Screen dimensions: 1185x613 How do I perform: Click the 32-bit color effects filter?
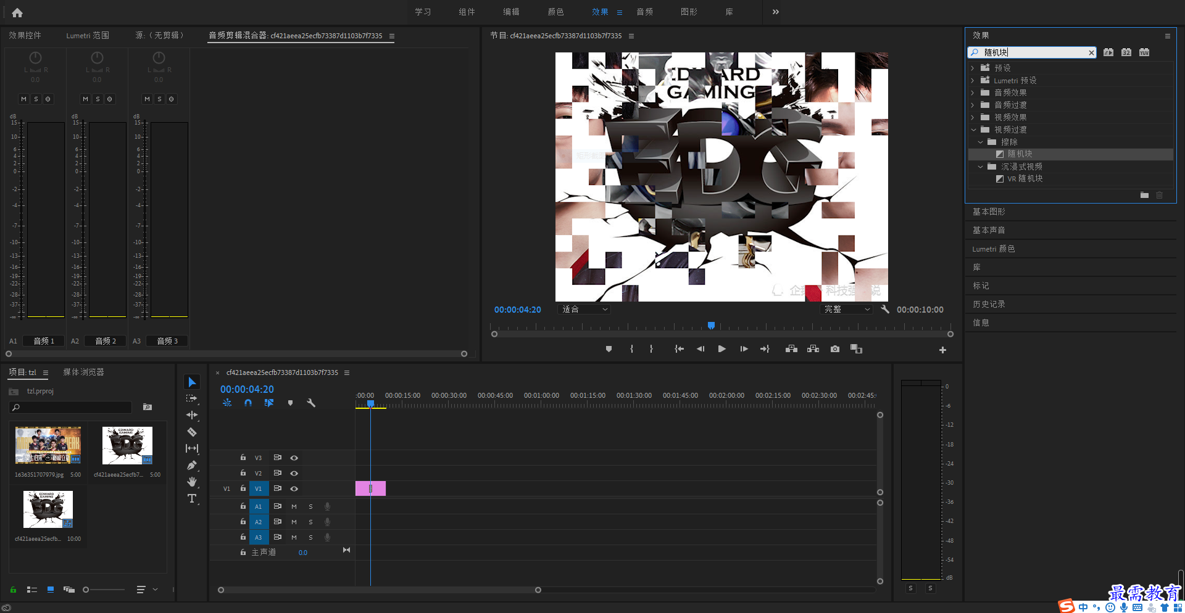(x=1126, y=52)
